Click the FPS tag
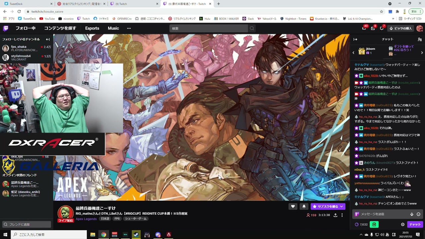Screen dimensions: 425x239 click(x=117, y=219)
